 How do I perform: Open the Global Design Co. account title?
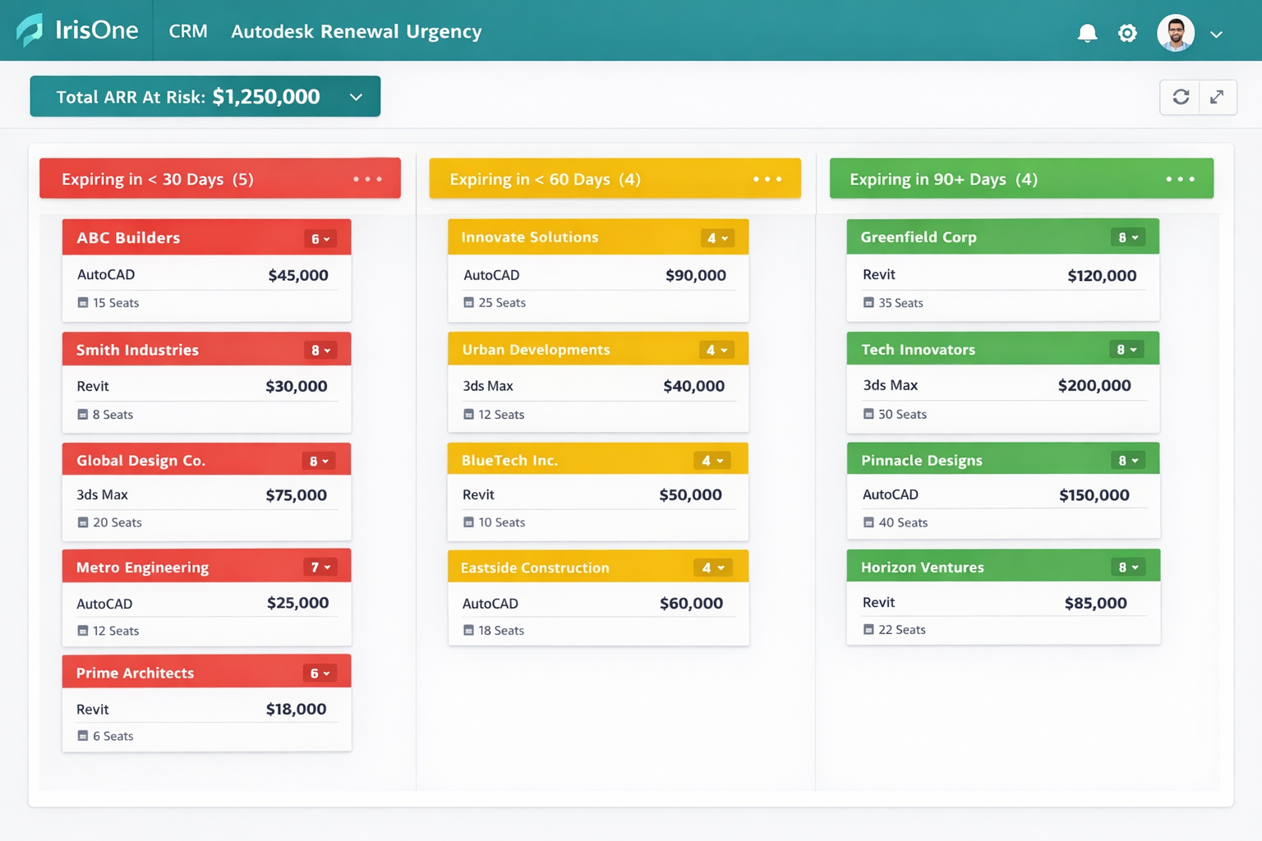[141, 461]
